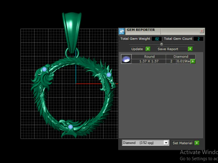The image size is (218, 163).
Task: Click the gem quantity cell showing 2
Action: tap(171, 61)
